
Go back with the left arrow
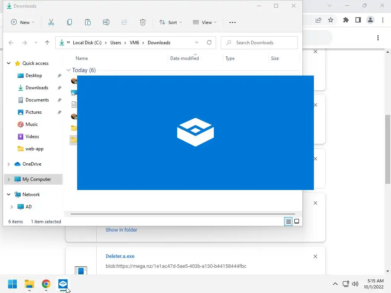11,43
